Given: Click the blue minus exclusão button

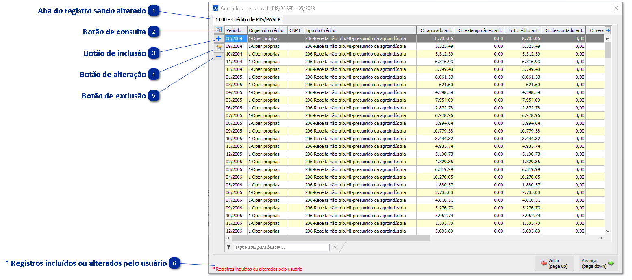Looking at the screenshot, I should pyautogui.click(x=219, y=57).
